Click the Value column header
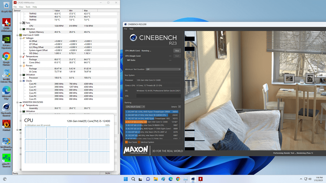326x183 pixels. [x=61, y=10]
